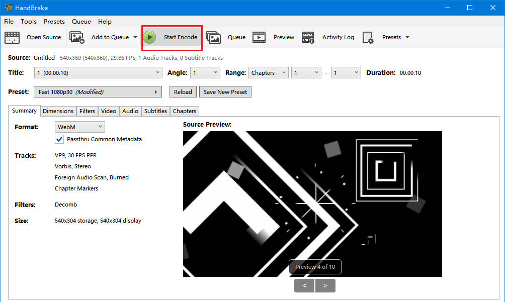Screen dimensions: 505x302
Task: Show next preview image
Action: (x=325, y=285)
